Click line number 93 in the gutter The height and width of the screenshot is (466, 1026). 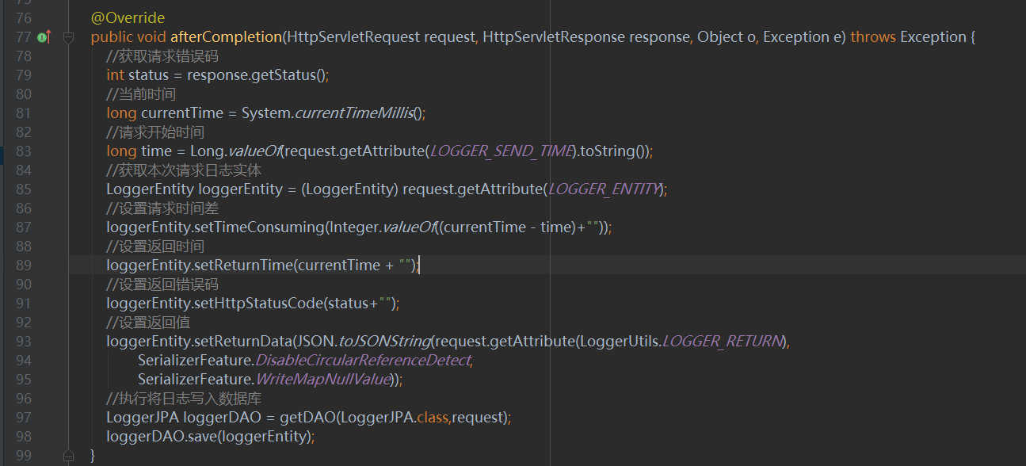[x=23, y=342]
